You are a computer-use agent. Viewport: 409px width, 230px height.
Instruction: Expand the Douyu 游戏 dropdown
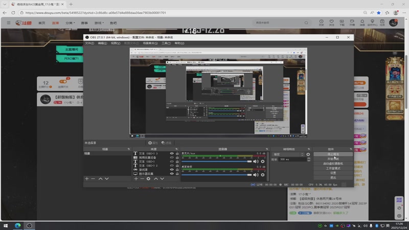click(x=99, y=23)
